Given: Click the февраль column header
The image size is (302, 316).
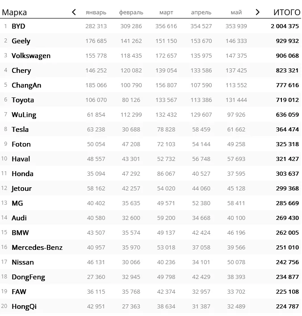Looking at the screenshot, I should coord(131,13).
